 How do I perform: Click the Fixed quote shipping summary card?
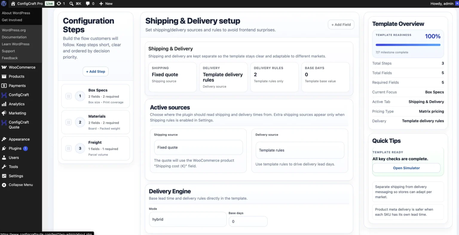[x=172, y=77]
